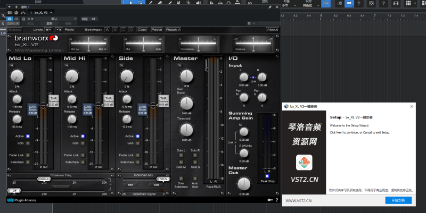Viewport: 426px width, 213px height.
Task: Select the arrow pointer tool in toolbar
Action: click(x=131, y=3)
